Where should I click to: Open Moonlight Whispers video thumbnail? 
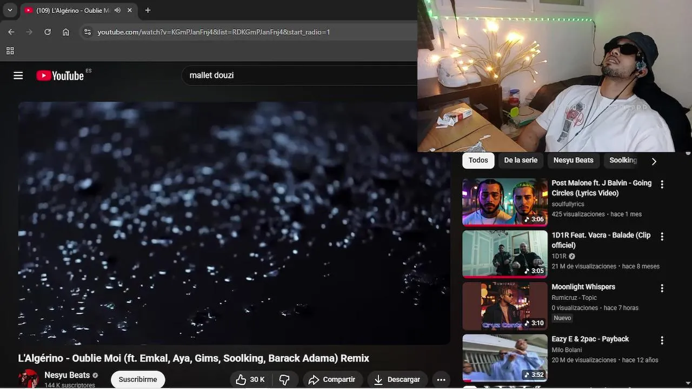coord(505,306)
